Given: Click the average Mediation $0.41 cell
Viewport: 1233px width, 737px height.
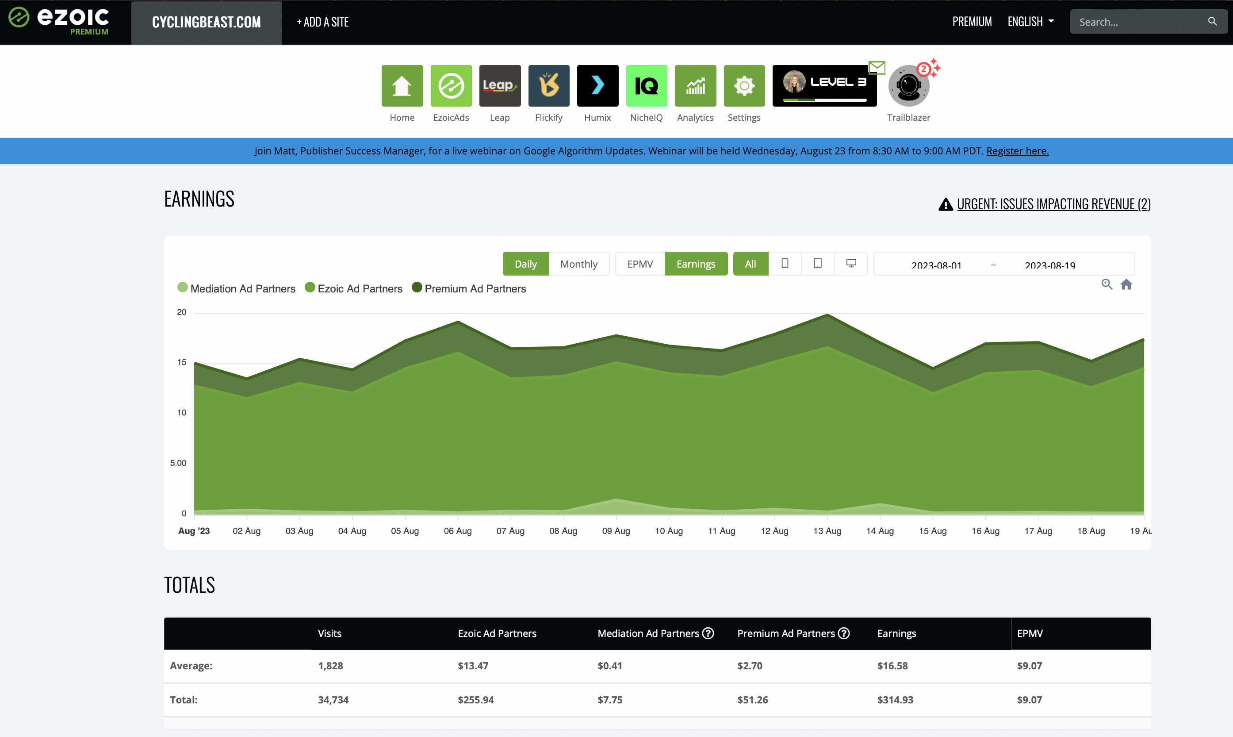Looking at the screenshot, I should 609,665.
